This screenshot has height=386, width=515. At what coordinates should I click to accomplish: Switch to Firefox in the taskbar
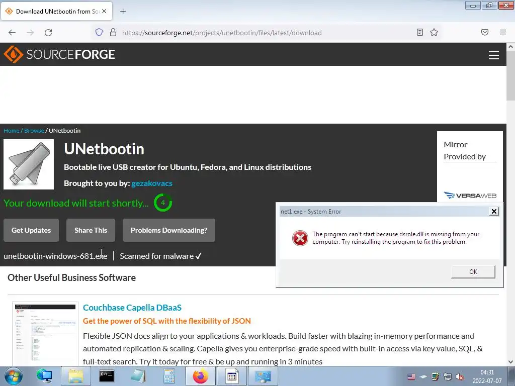coord(200,376)
